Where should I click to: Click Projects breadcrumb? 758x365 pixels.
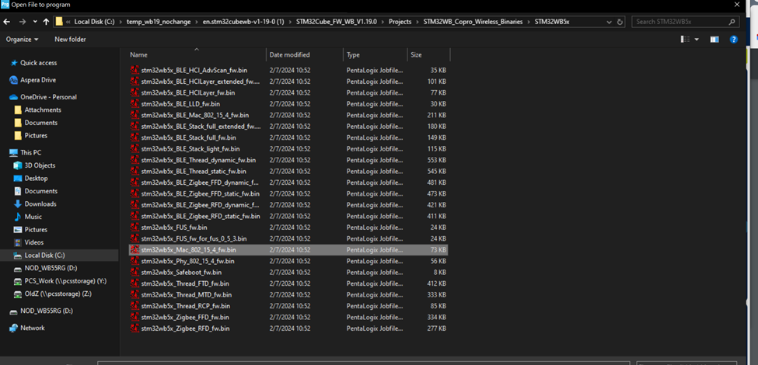click(400, 22)
